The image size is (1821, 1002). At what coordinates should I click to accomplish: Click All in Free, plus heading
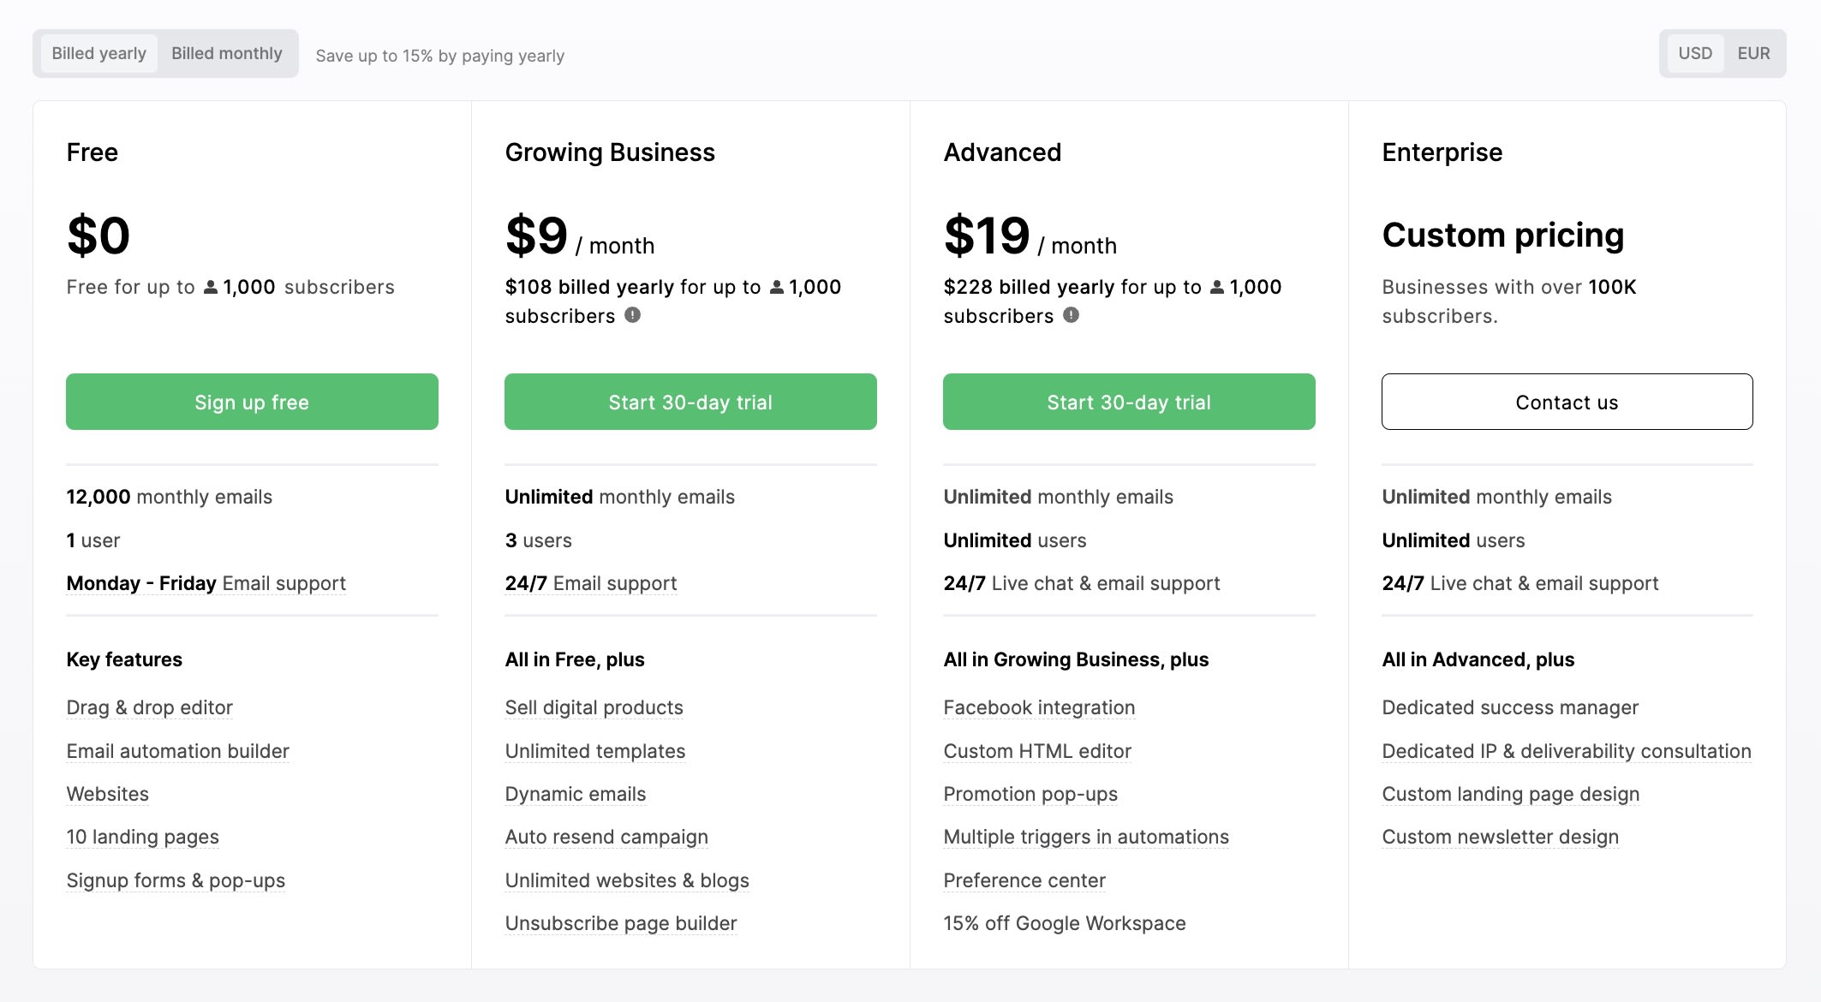pyautogui.click(x=575, y=659)
